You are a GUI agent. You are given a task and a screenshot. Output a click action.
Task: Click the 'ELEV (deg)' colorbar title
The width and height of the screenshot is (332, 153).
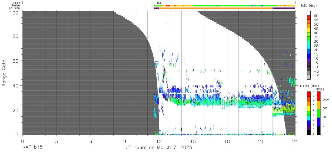coord(309,6)
